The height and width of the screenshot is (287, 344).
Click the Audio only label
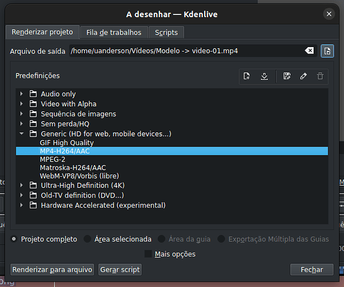pos(58,94)
